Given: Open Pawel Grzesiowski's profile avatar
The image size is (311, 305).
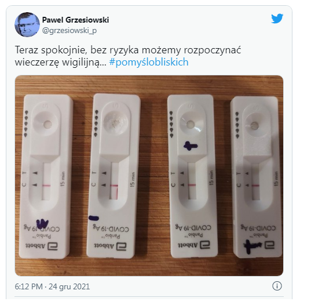Looking at the screenshot, I should click(27, 24).
